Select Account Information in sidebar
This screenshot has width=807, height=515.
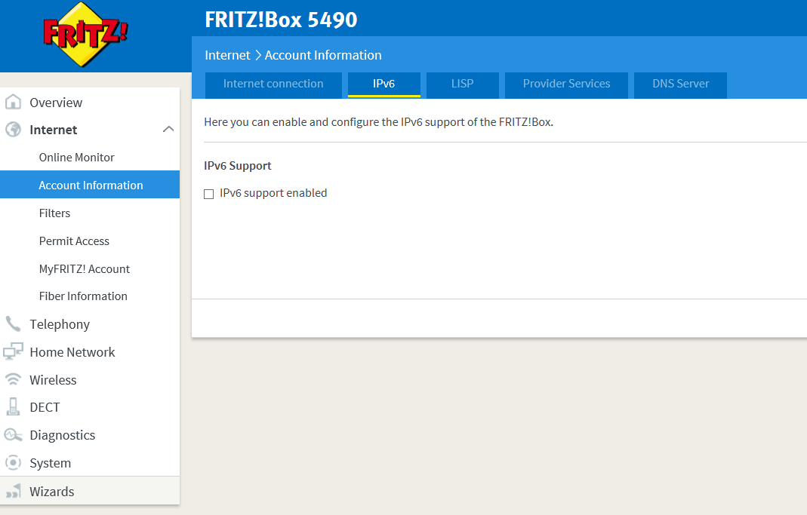[90, 185]
